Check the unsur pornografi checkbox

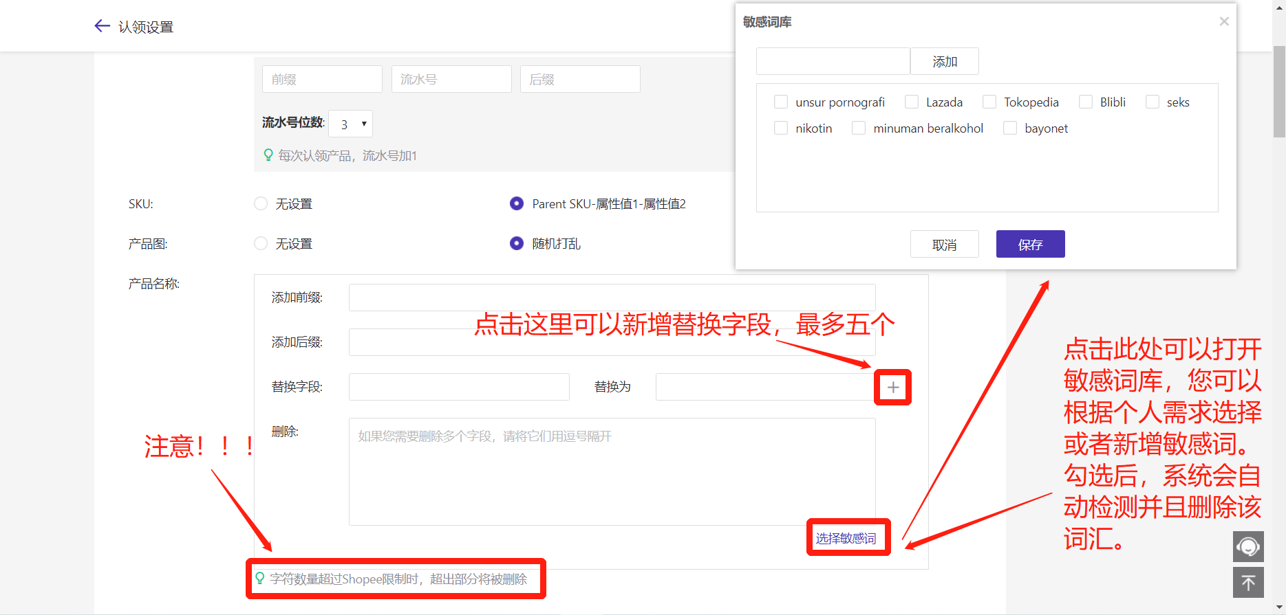(x=781, y=102)
